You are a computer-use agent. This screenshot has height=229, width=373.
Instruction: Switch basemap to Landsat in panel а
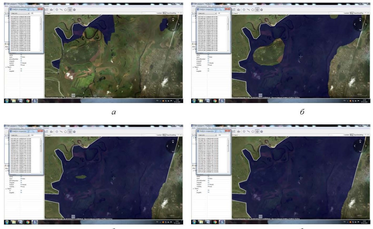pyautogui.click(x=159, y=13)
